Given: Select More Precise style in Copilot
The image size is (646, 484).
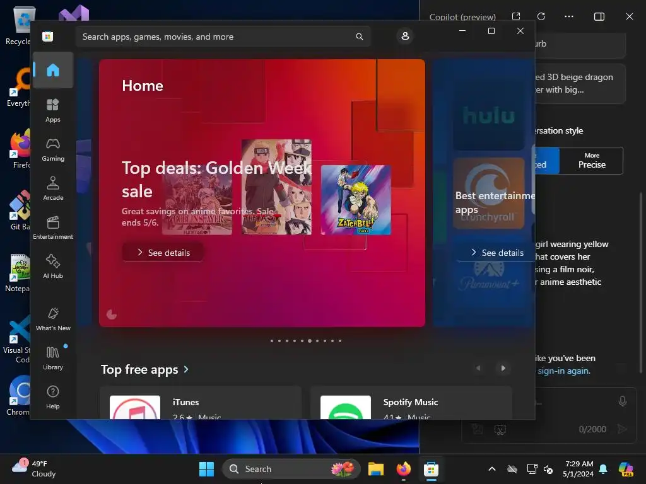Looking at the screenshot, I should point(592,161).
